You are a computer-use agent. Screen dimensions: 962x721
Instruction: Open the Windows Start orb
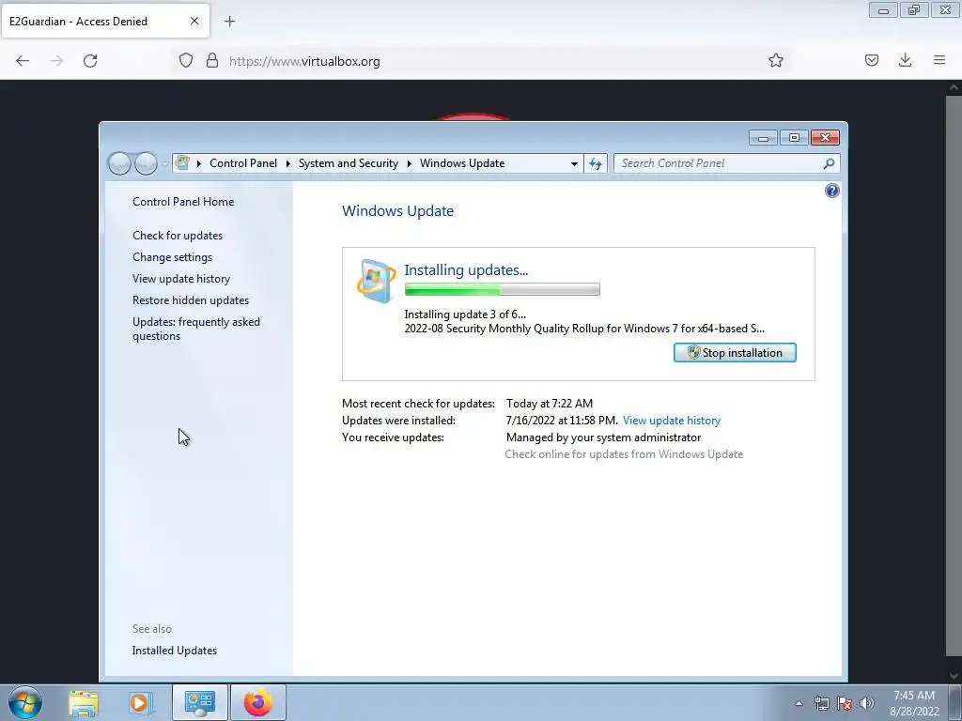point(25,702)
